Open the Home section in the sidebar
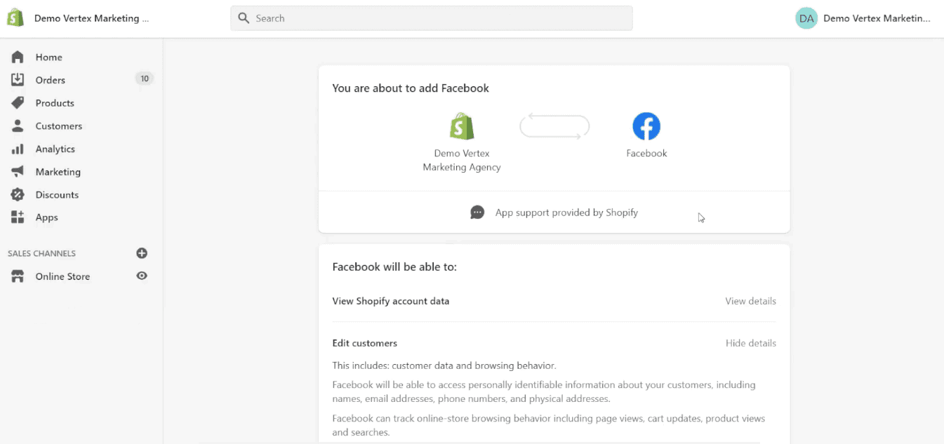944x444 pixels. coord(48,57)
